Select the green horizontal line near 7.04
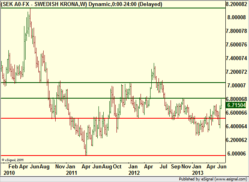 [113, 83]
